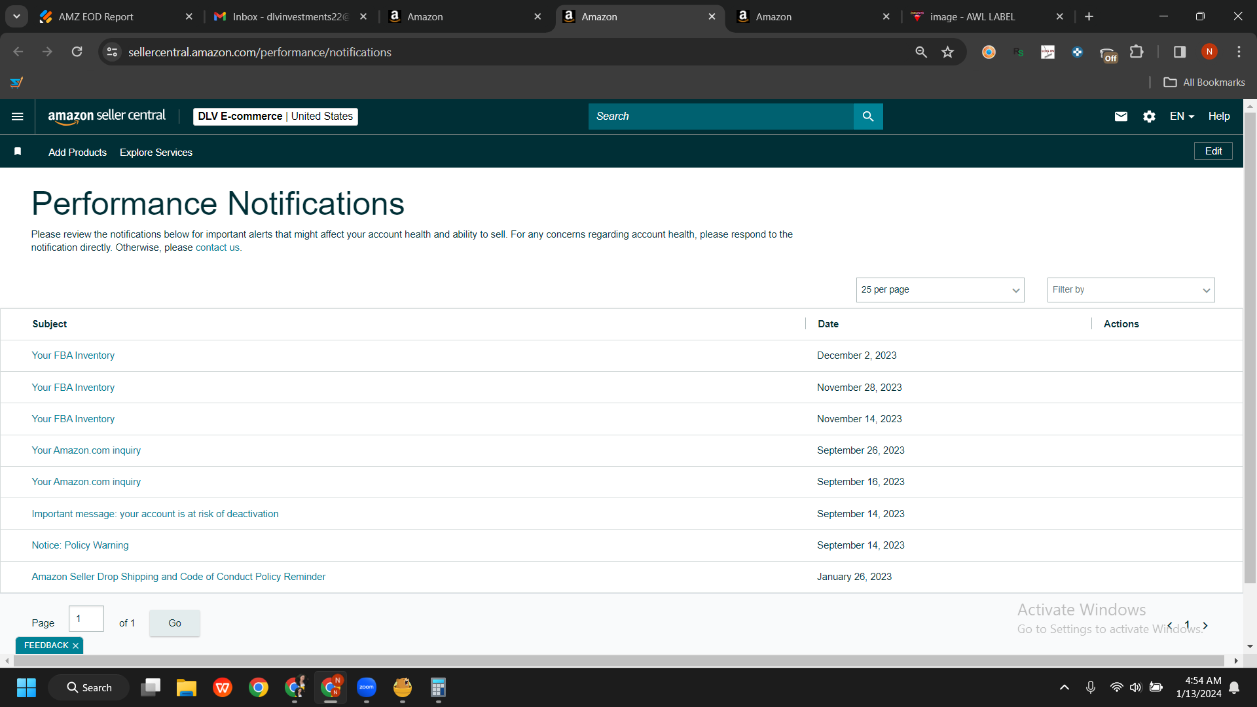Open the 25 per page dropdown
This screenshot has height=707, width=1257.
(x=940, y=290)
